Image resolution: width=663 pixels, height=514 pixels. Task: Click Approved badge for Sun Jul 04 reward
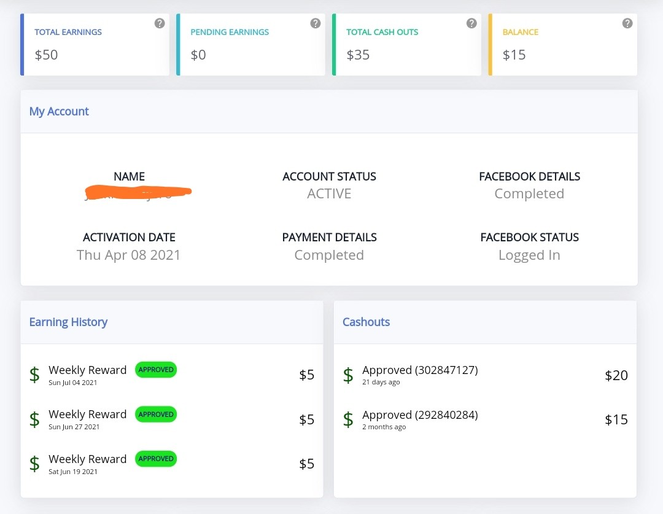[156, 370]
